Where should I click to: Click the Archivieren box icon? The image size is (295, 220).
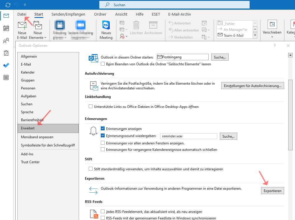coord(153,28)
